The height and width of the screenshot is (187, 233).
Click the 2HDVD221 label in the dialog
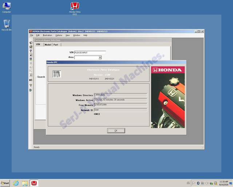click(109, 79)
